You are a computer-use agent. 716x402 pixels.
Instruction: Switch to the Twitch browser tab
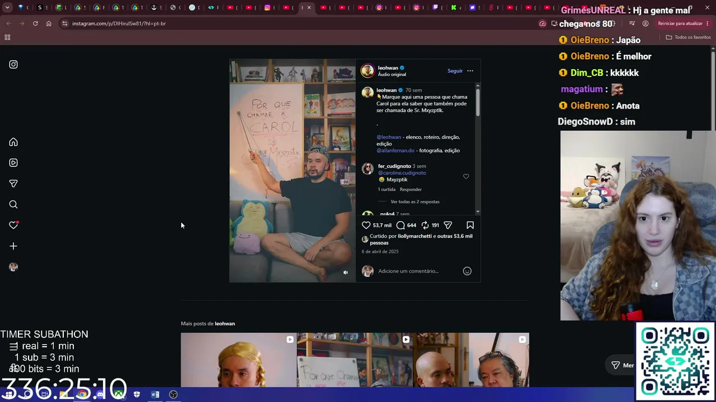436,8
